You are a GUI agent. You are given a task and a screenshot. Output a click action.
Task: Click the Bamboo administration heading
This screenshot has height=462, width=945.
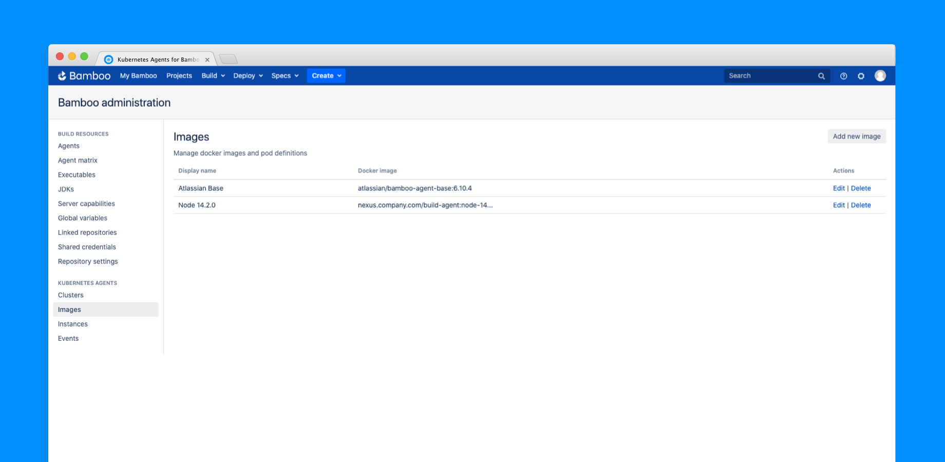[114, 103]
